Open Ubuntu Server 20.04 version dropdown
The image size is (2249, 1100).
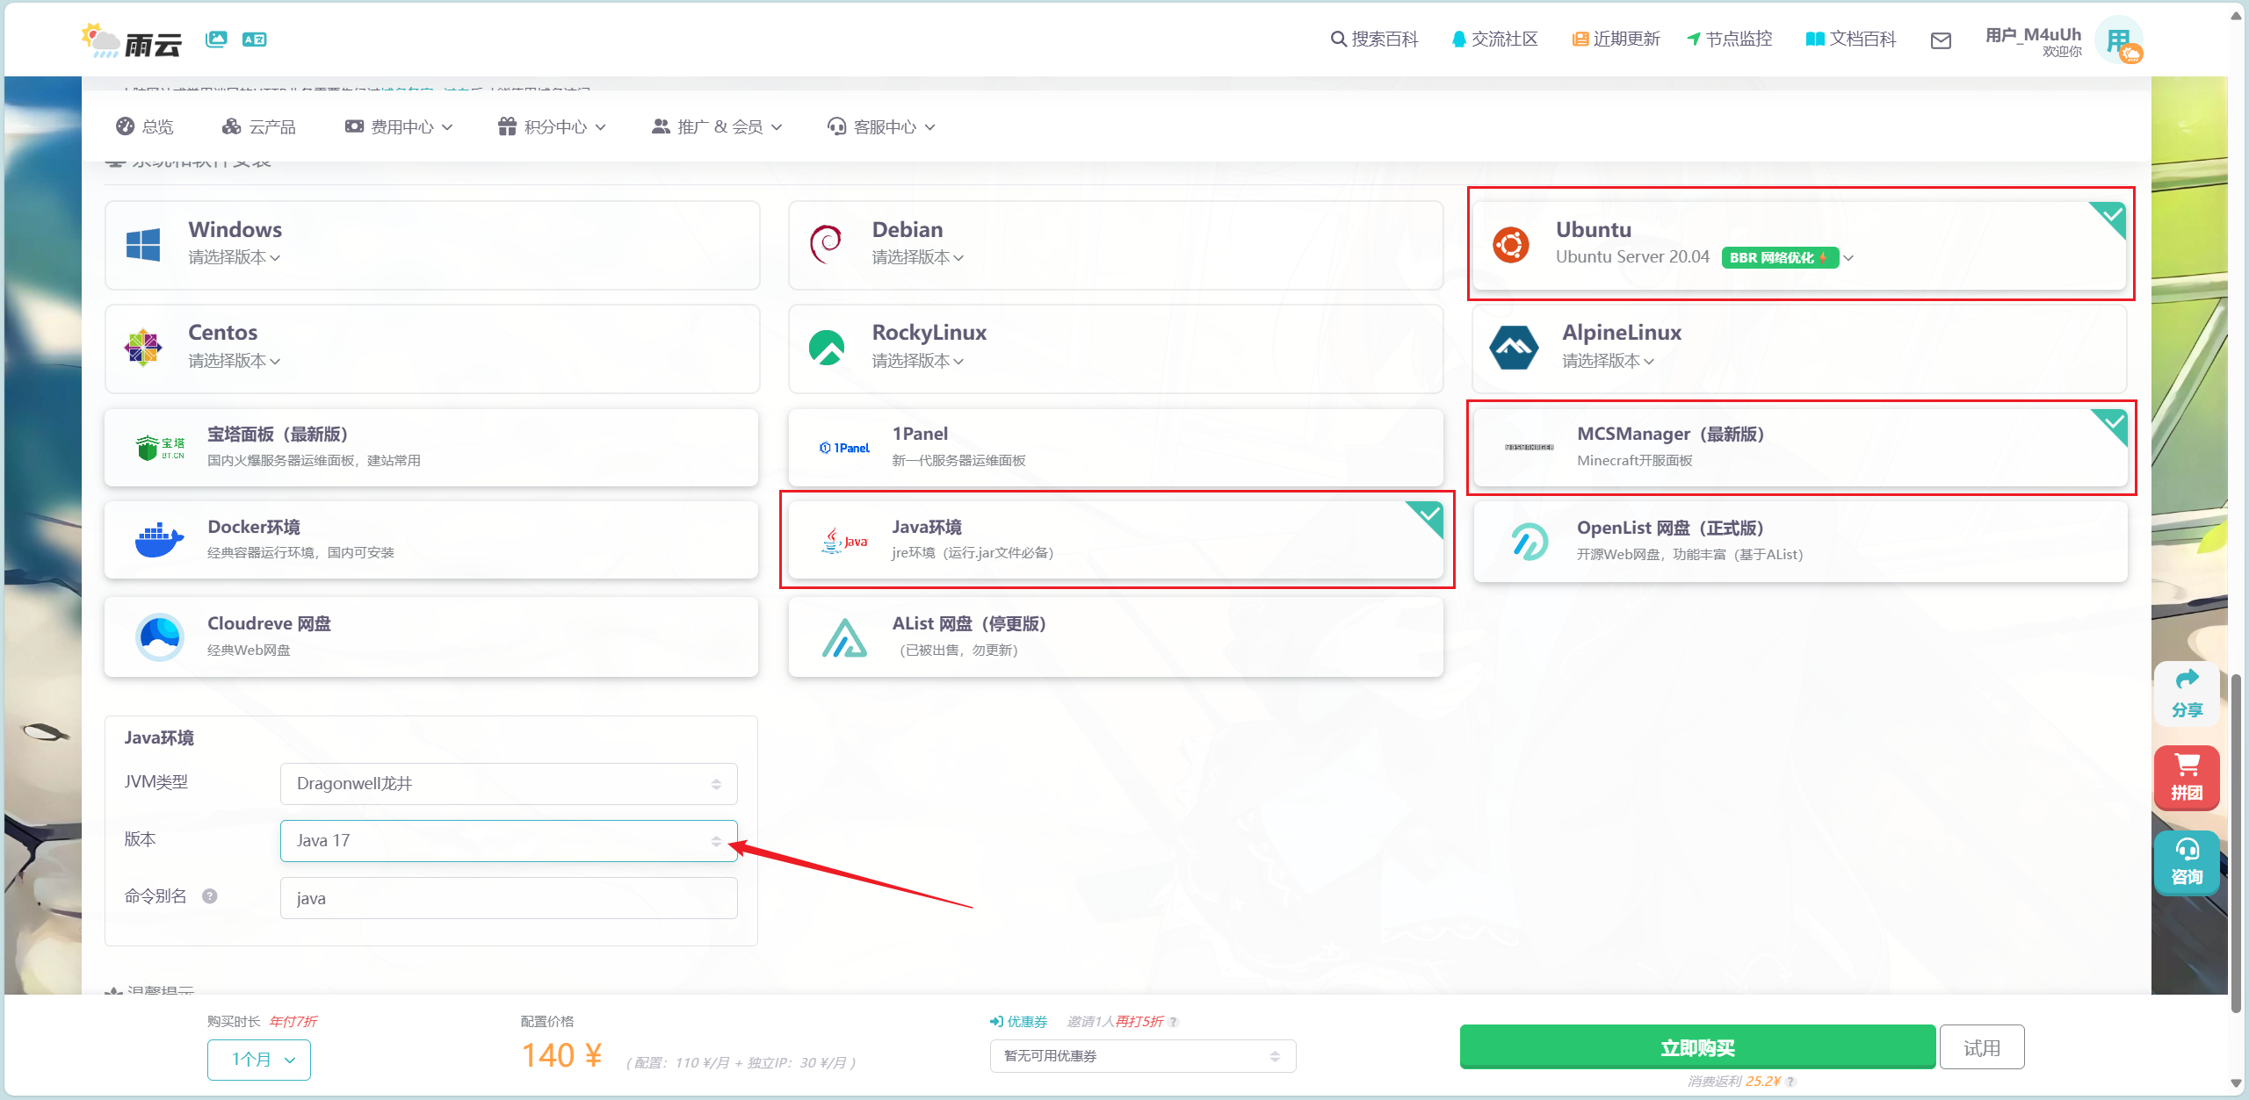pos(1704,257)
